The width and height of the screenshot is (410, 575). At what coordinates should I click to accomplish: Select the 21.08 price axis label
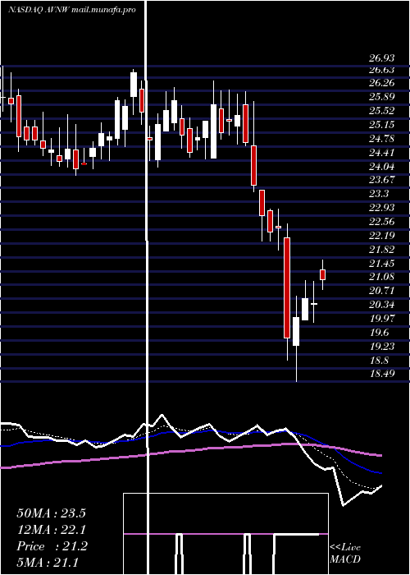pos(382,277)
